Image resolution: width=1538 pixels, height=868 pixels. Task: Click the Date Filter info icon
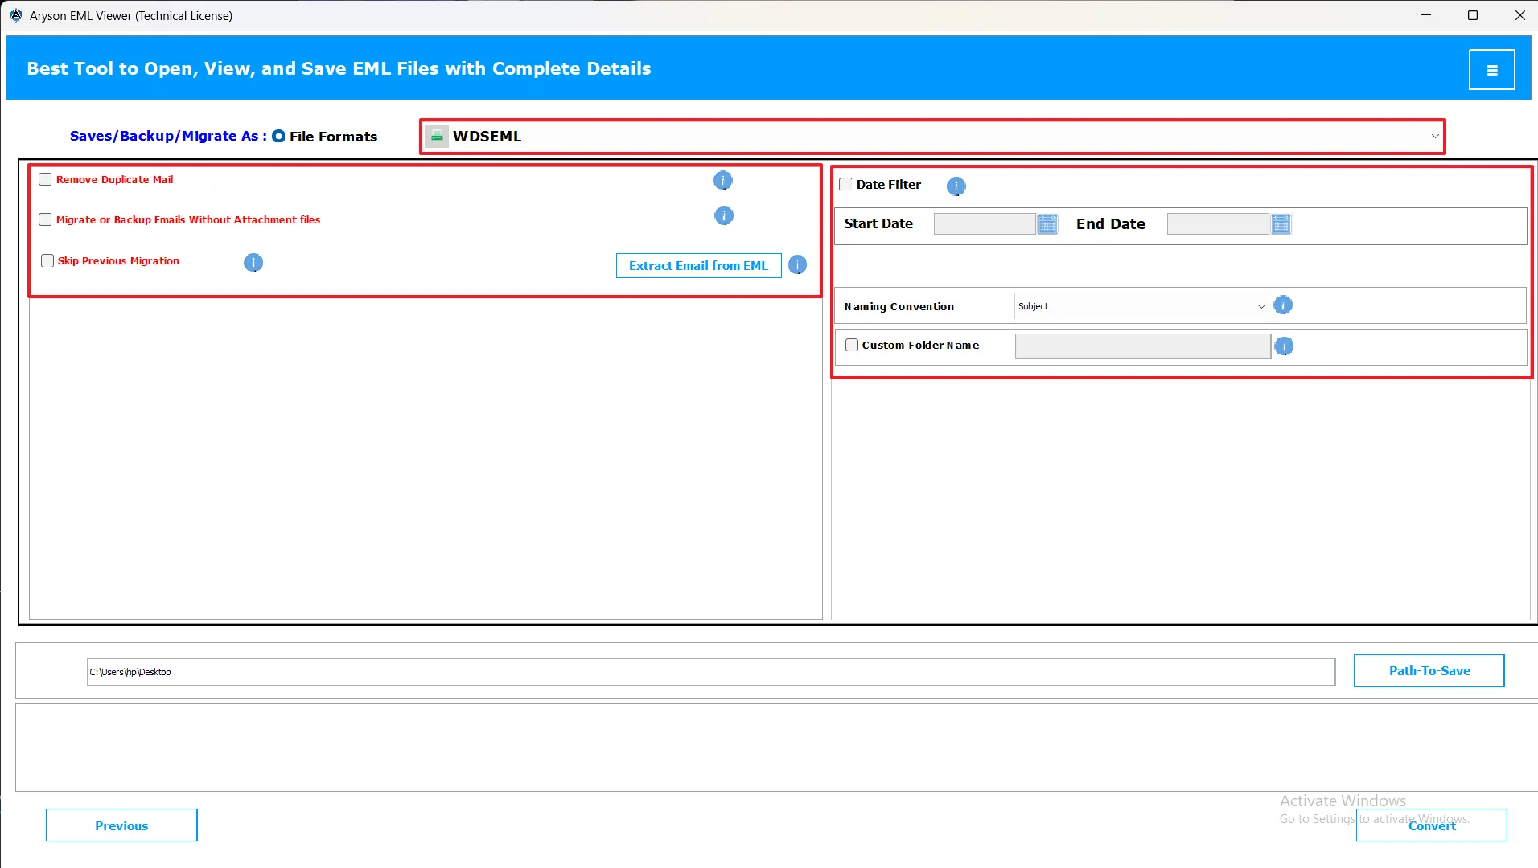point(955,186)
